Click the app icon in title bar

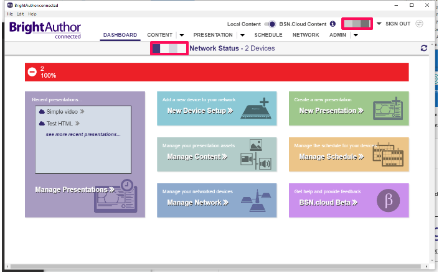10,5
